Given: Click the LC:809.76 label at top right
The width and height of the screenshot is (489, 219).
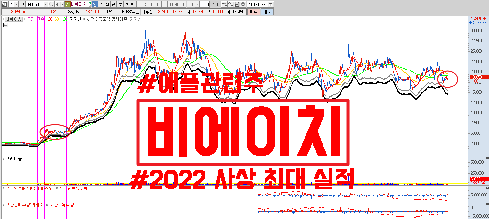Looking at the screenshot, I should 478,19.
